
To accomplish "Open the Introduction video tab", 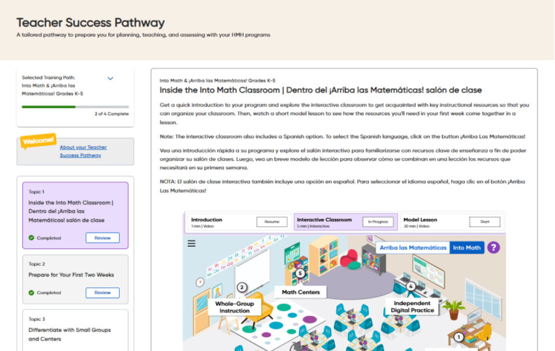I will 239,222.
